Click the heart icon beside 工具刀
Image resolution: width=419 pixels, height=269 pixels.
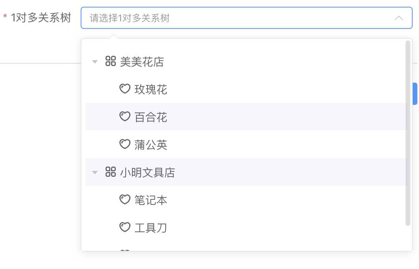click(125, 227)
